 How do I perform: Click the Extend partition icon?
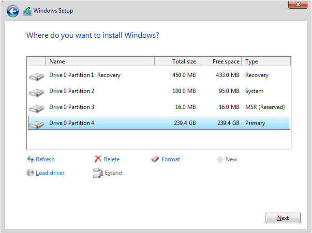click(x=98, y=173)
